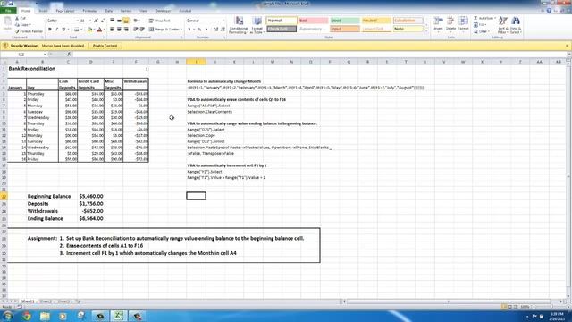Open the file explorer folder on taskbar
Image resolution: width=572 pixels, height=322 pixels.
point(45,316)
